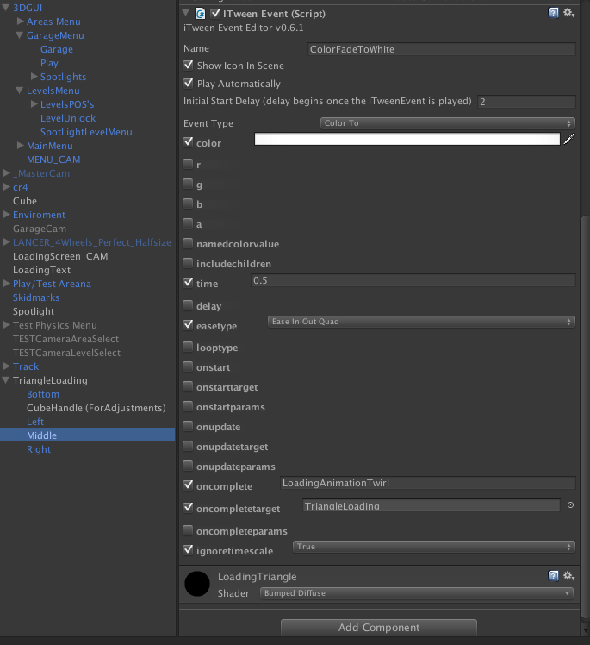Enable the b parameter checkbox
The width and height of the screenshot is (590, 645).
(188, 204)
